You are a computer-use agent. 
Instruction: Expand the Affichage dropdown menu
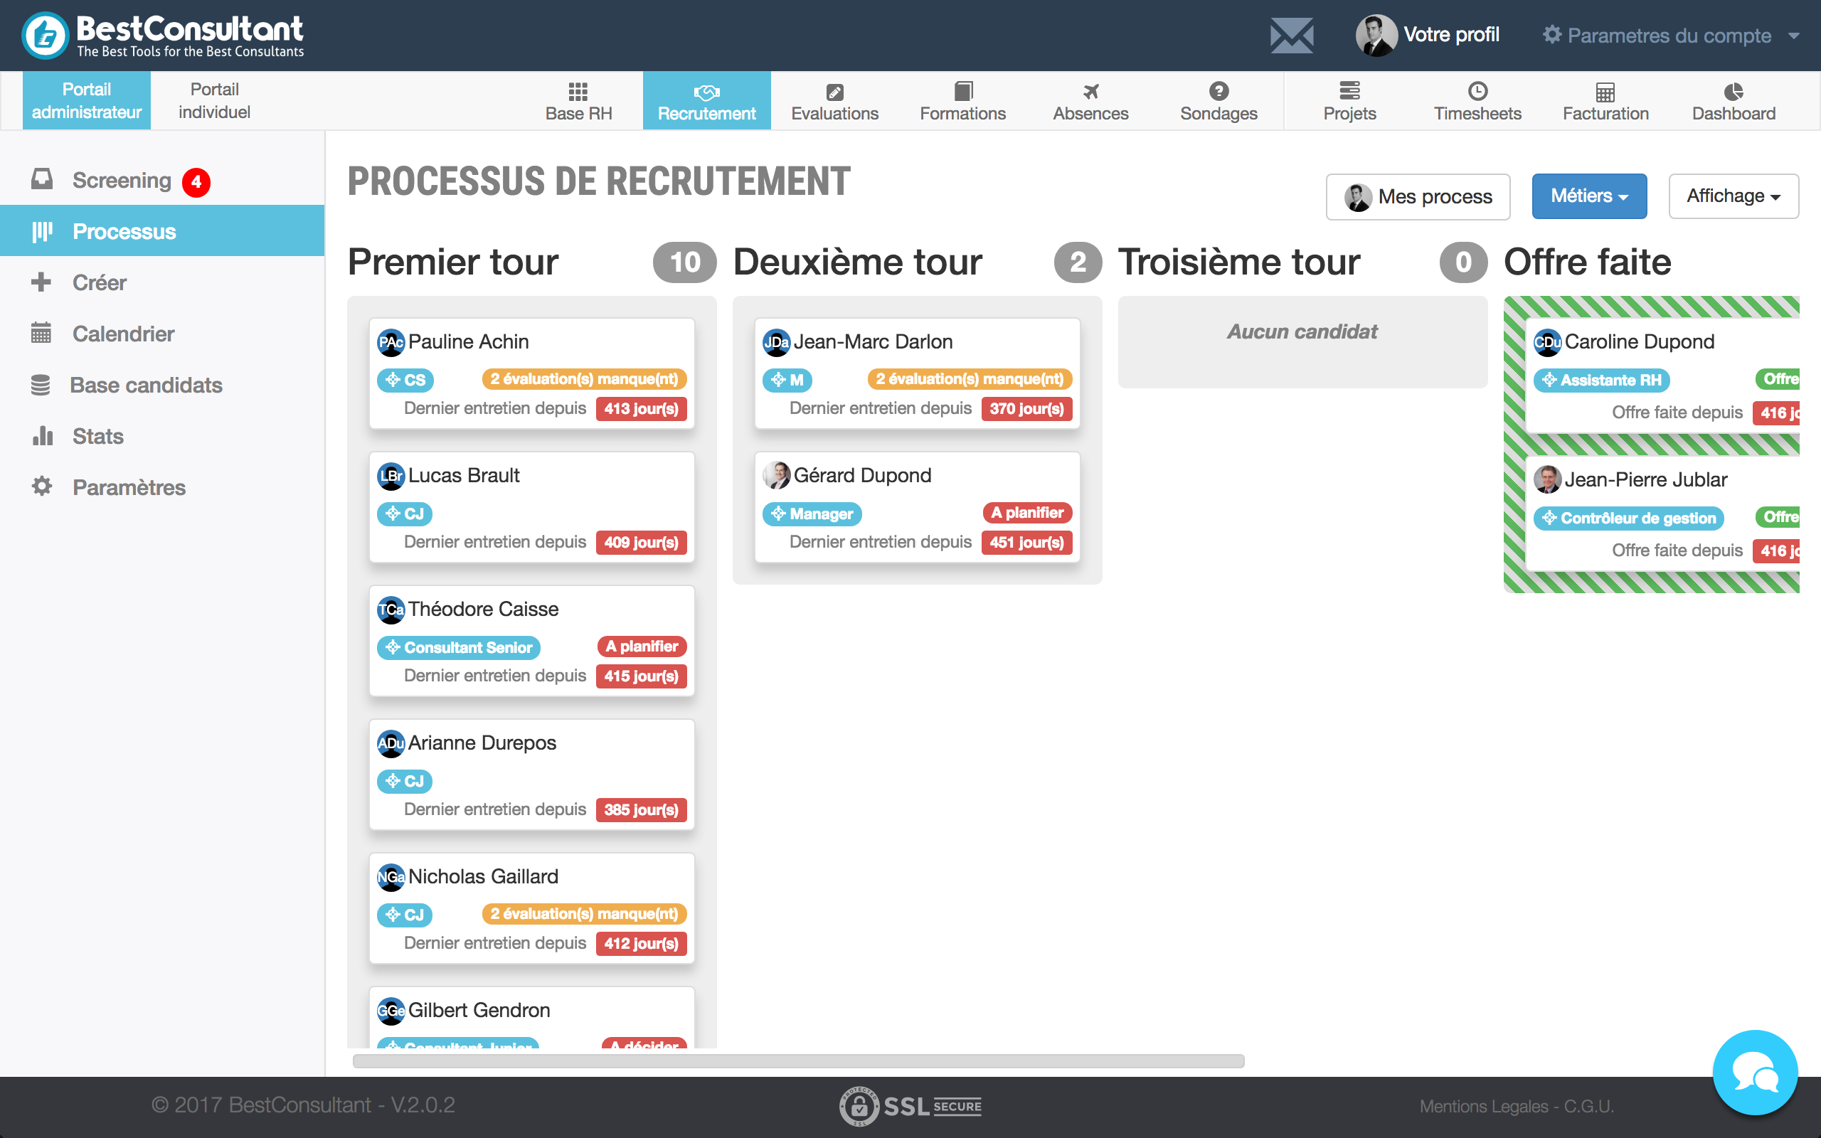tap(1734, 196)
